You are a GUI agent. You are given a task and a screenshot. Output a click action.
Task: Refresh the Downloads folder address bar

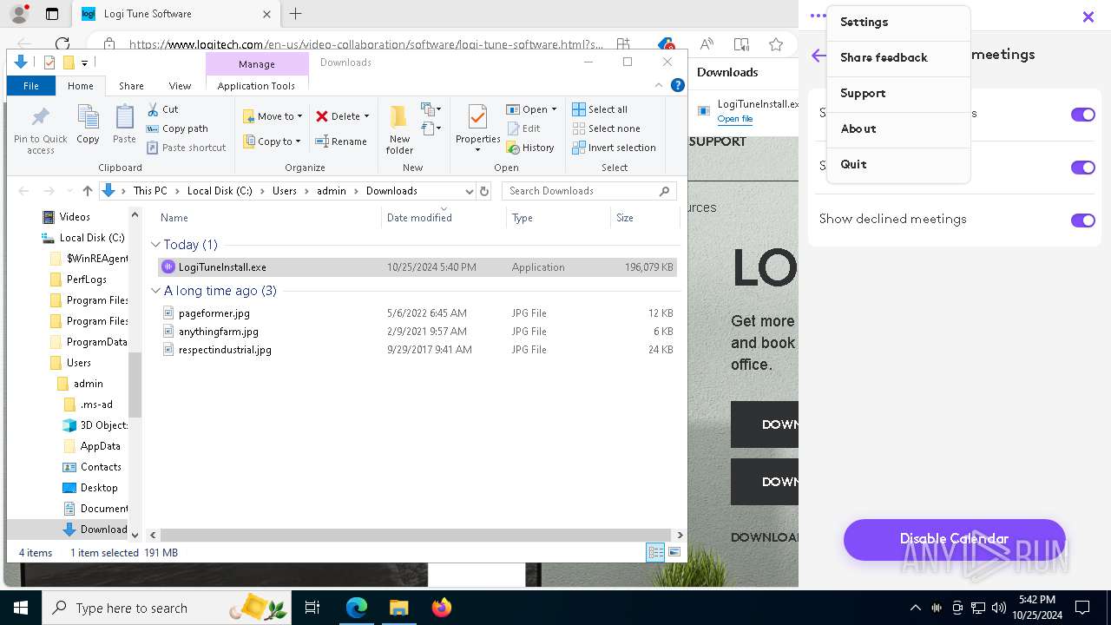(x=484, y=191)
